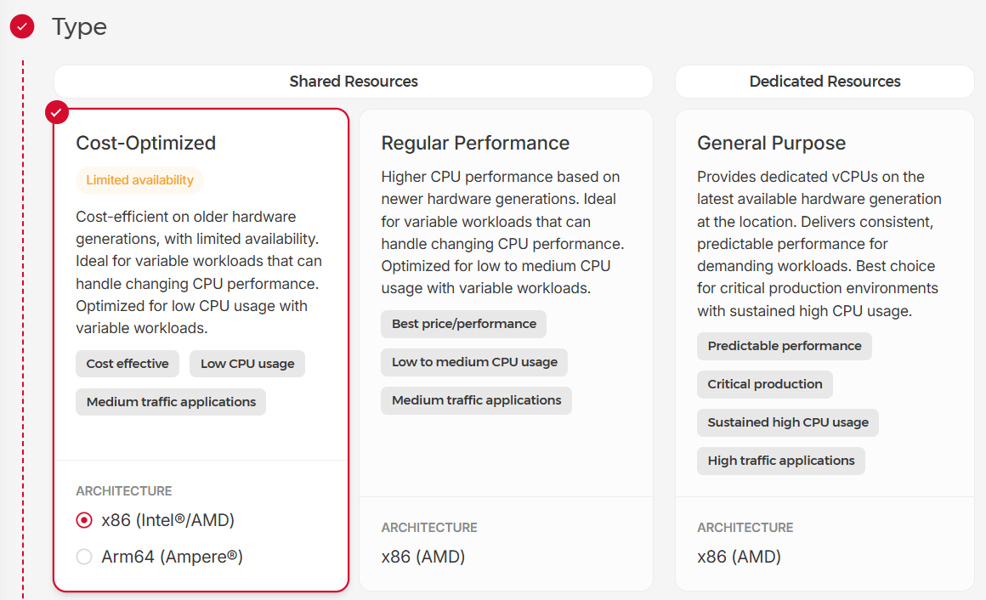The image size is (986, 600).
Task: Choose the Regular Performance card title
Action: coord(475,143)
